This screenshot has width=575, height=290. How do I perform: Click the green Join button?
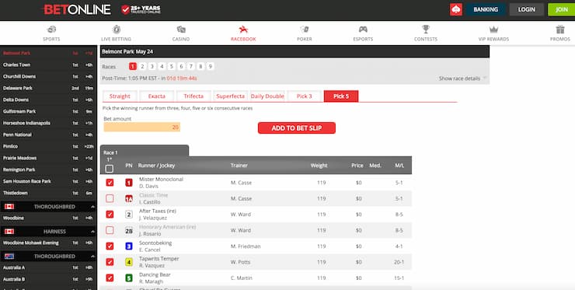pyautogui.click(x=562, y=9)
